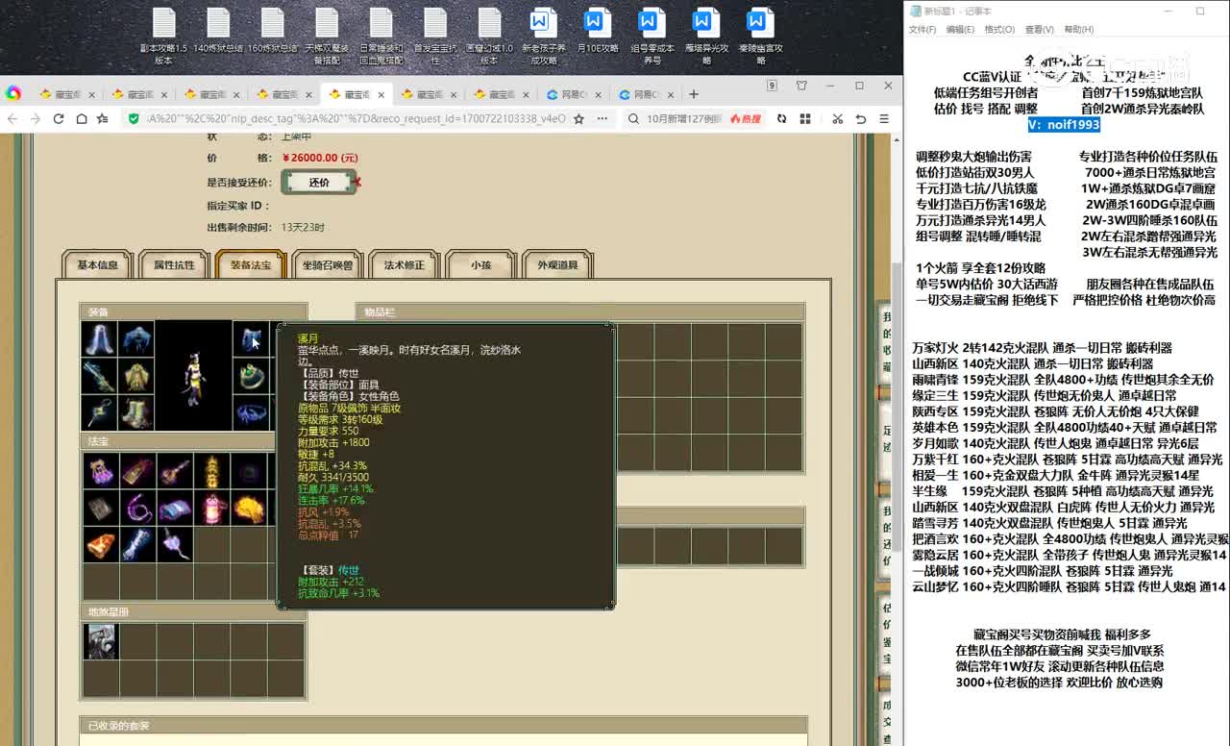Open the address bar more options dots
The height and width of the screenshot is (746, 1230).
[603, 118]
